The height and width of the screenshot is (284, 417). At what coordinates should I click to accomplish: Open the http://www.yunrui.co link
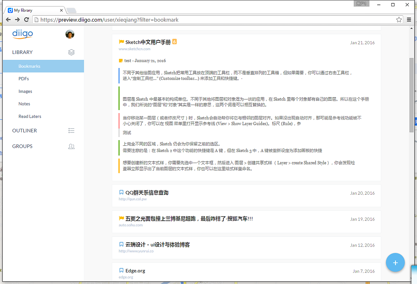(136, 251)
